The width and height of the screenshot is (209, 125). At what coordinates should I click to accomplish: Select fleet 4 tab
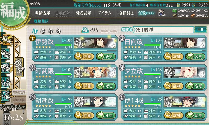point(59,31)
